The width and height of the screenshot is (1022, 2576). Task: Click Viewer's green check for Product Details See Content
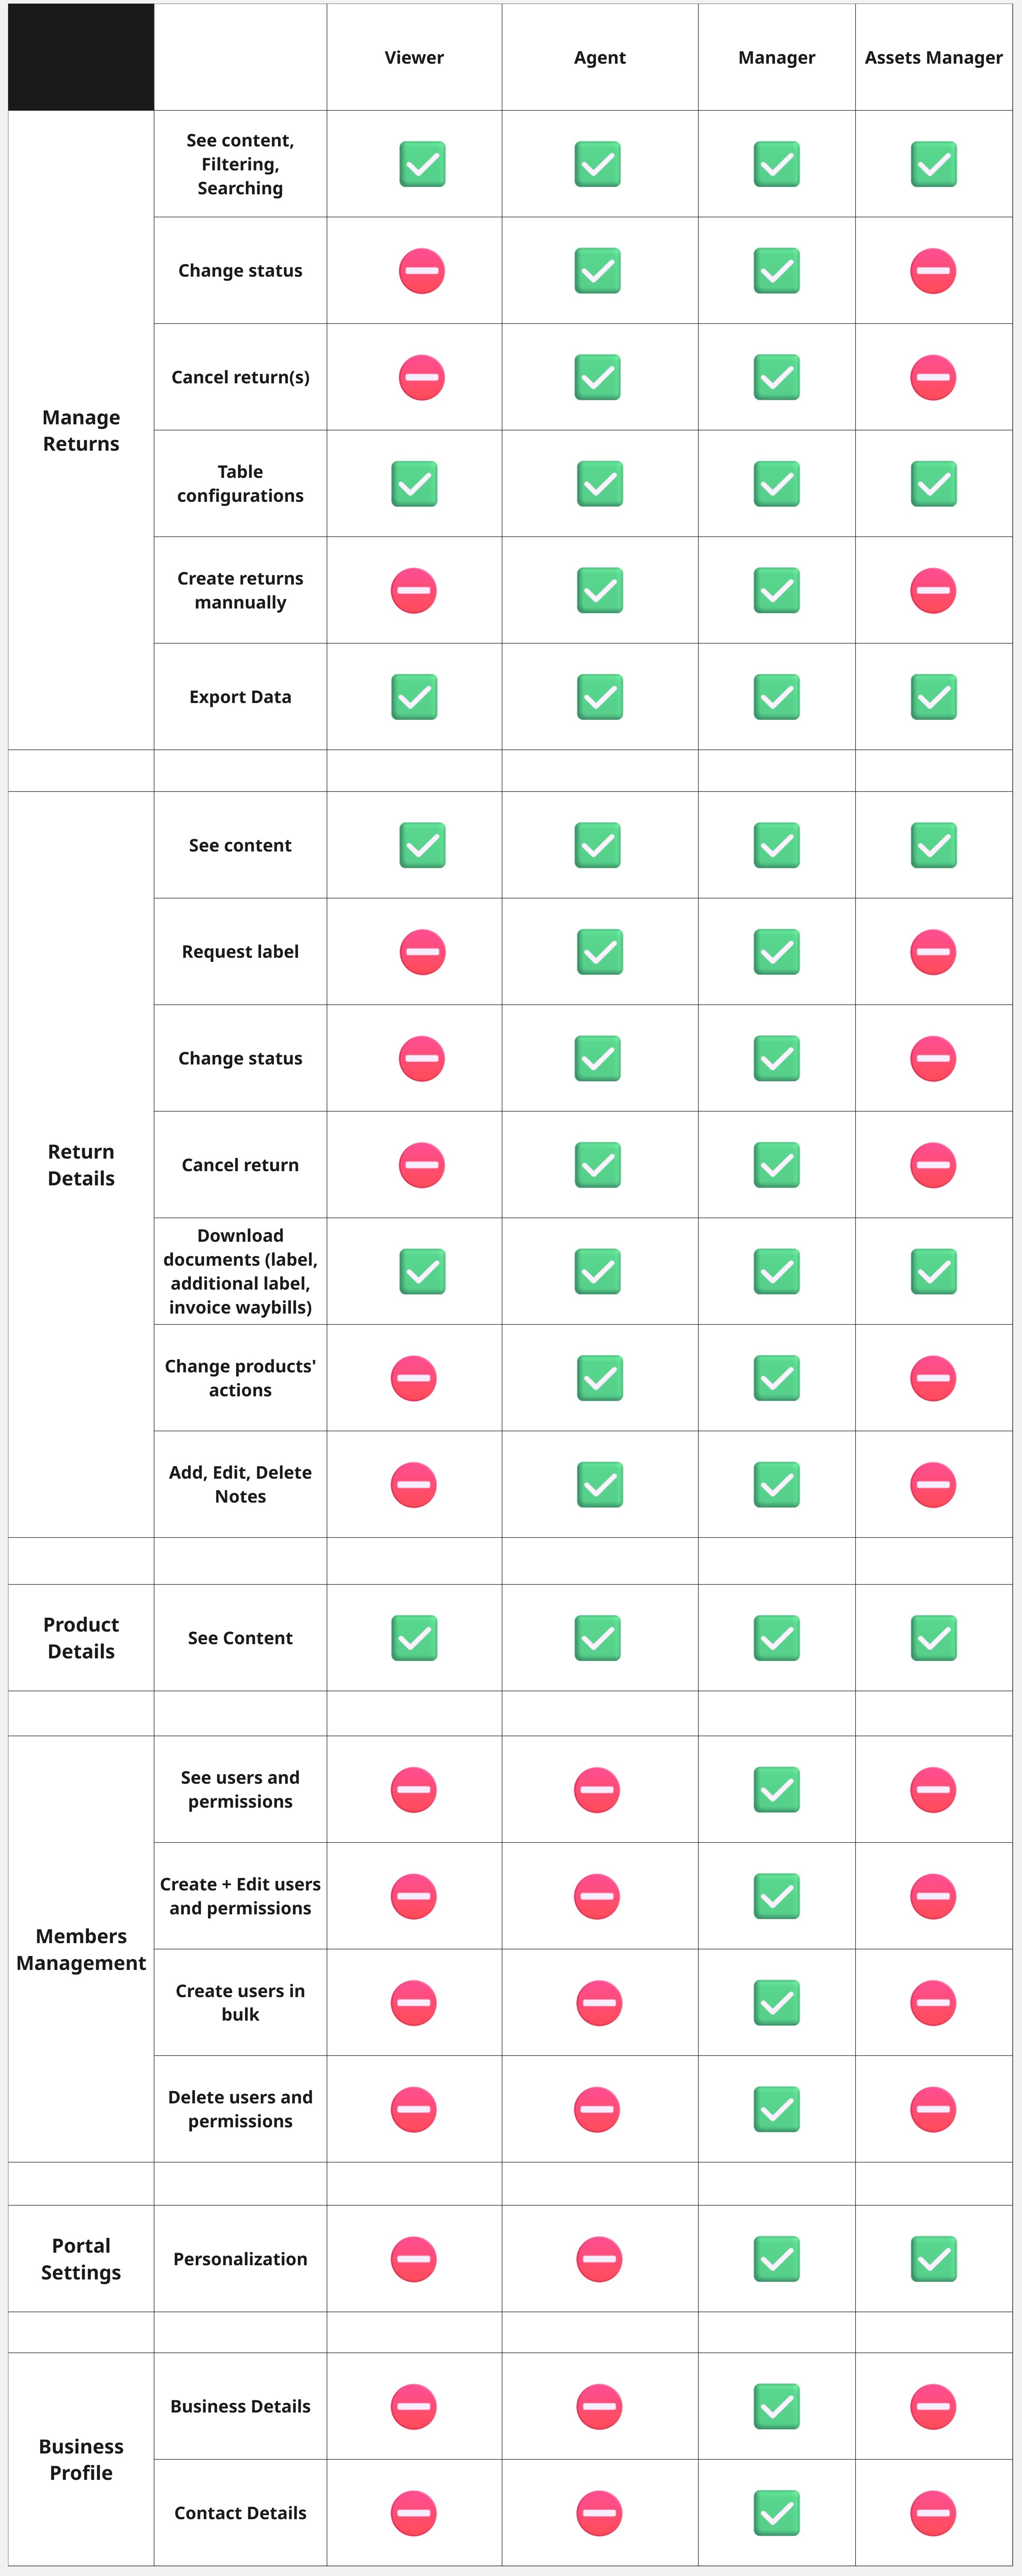[x=414, y=1637]
